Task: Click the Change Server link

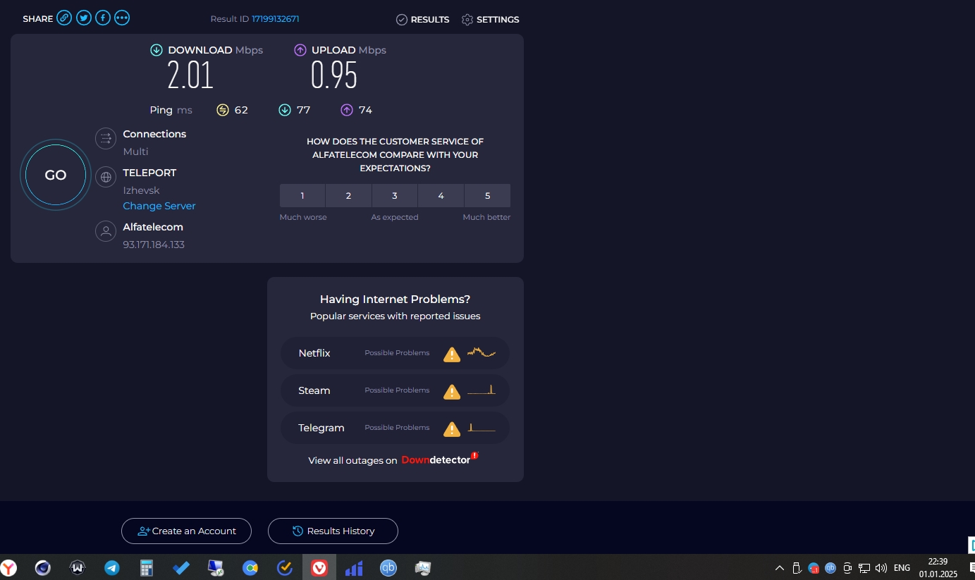Action: [159, 206]
